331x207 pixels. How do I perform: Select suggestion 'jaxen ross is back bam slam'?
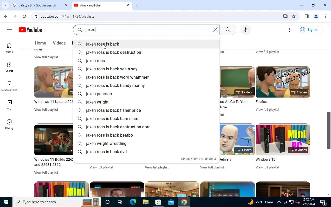tap(146, 119)
